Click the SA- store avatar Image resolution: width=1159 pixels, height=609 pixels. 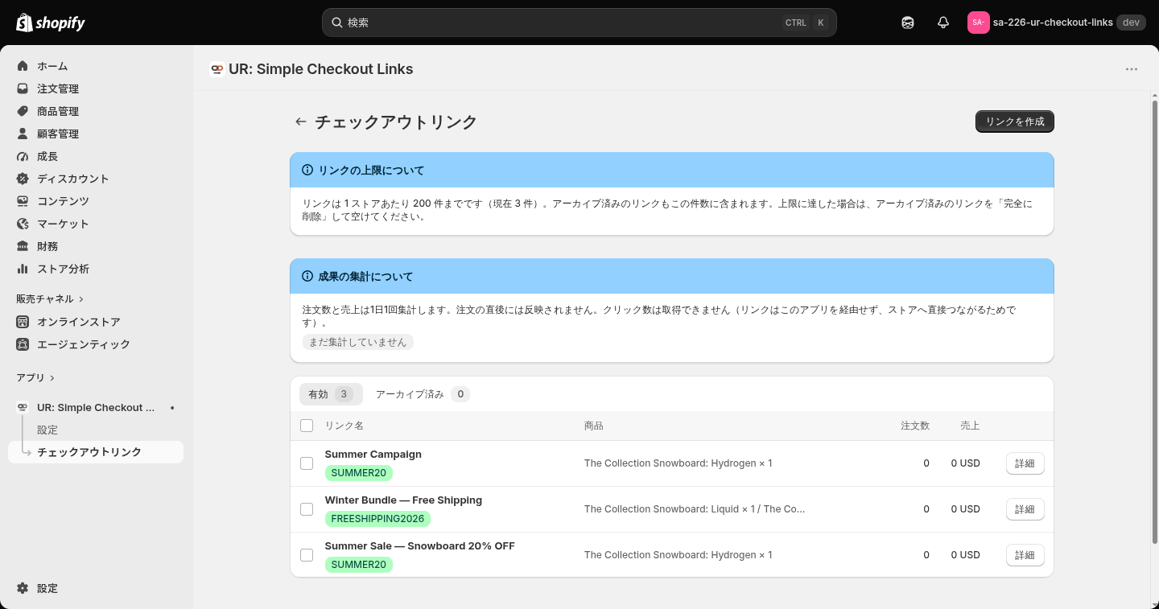978,23
